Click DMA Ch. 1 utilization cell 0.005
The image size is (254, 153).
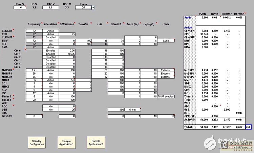click(66, 54)
